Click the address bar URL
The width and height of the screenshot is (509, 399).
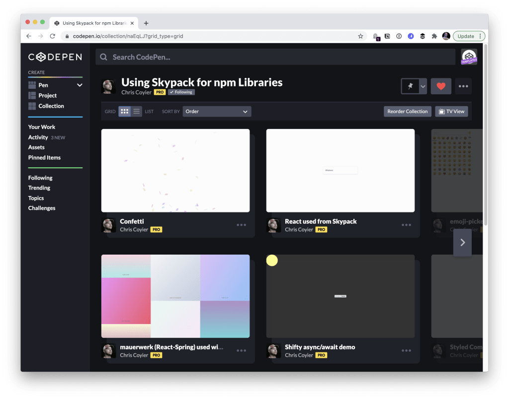128,36
